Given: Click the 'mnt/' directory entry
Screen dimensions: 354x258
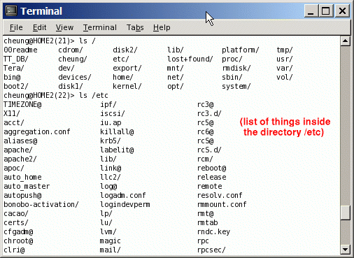Looking at the screenshot, I should point(176,68).
